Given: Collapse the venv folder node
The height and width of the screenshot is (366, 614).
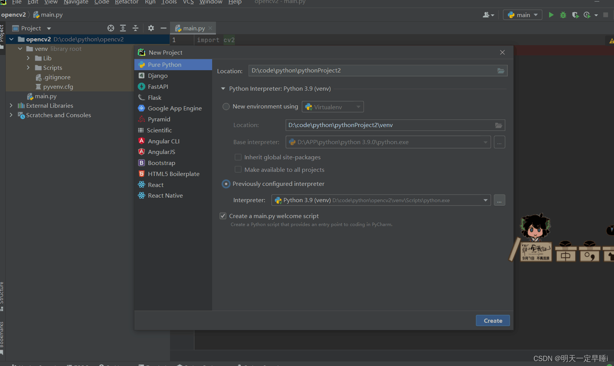Looking at the screenshot, I should click(x=20, y=49).
